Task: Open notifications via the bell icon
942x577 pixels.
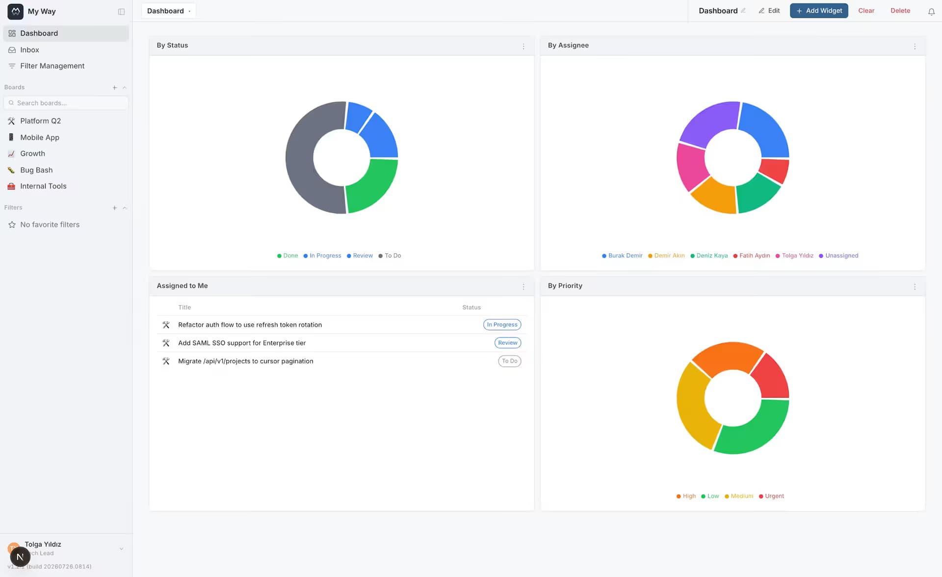Action: point(931,12)
